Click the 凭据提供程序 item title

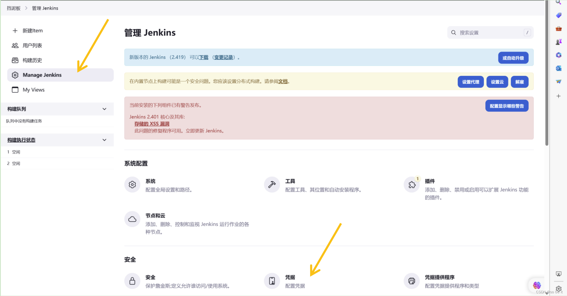[439, 277]
